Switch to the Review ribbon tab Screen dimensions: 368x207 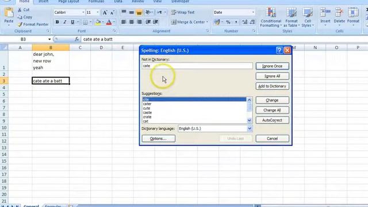point(138,1)
